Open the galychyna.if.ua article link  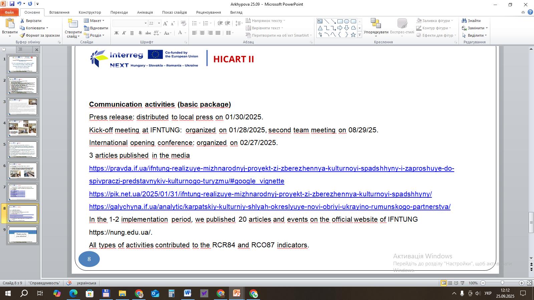(270, 207)
